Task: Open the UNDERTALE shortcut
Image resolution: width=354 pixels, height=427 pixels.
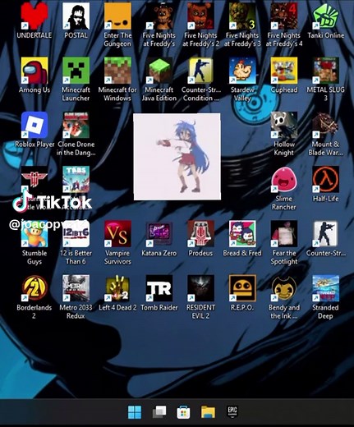Action: [x=34, y=16]
